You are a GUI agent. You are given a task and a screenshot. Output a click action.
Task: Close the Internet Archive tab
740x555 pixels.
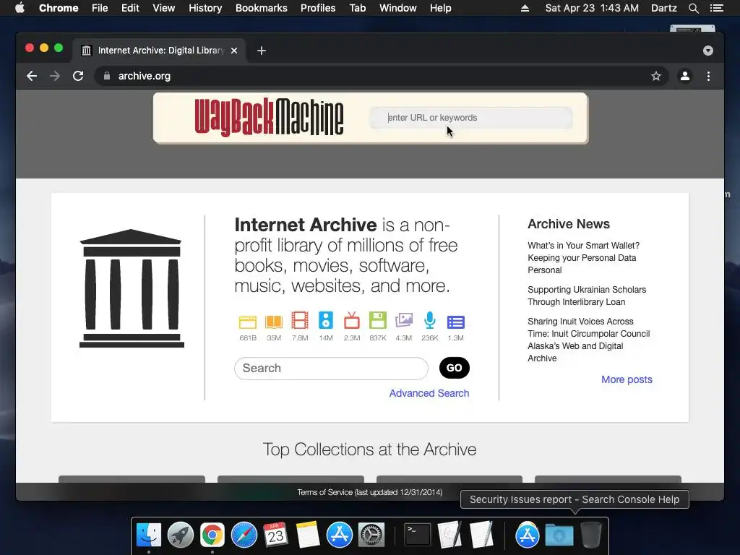click(x=234, y=51)
